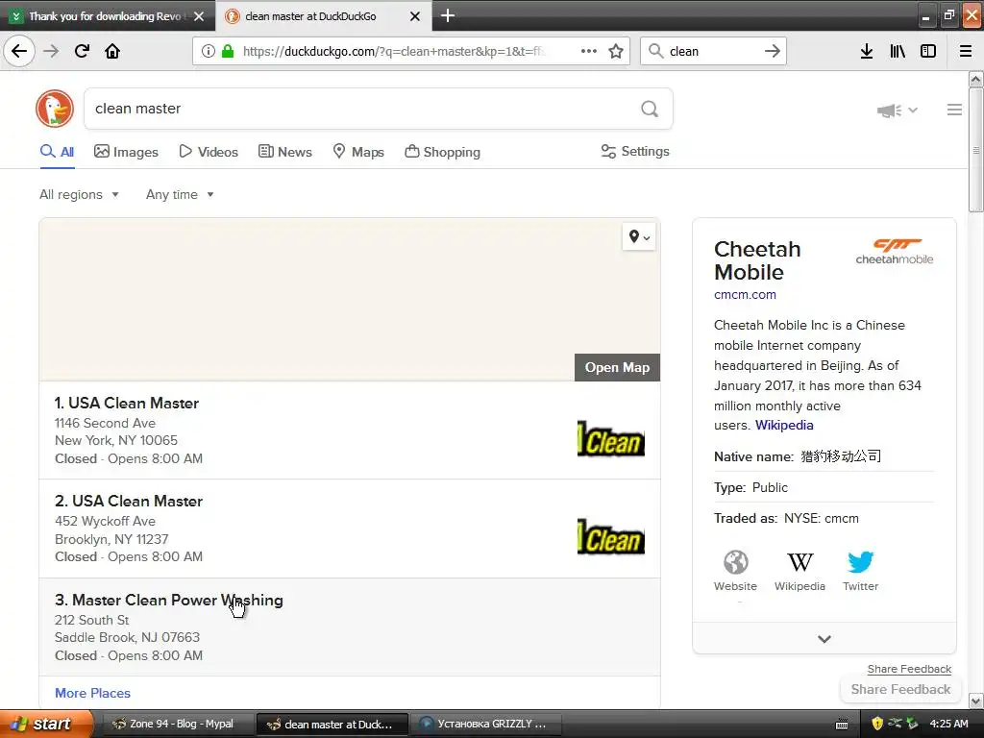This screenshot has width=984, height=738.
Task: Expand the Any time filter dropdown
Action: click(180, 194)
